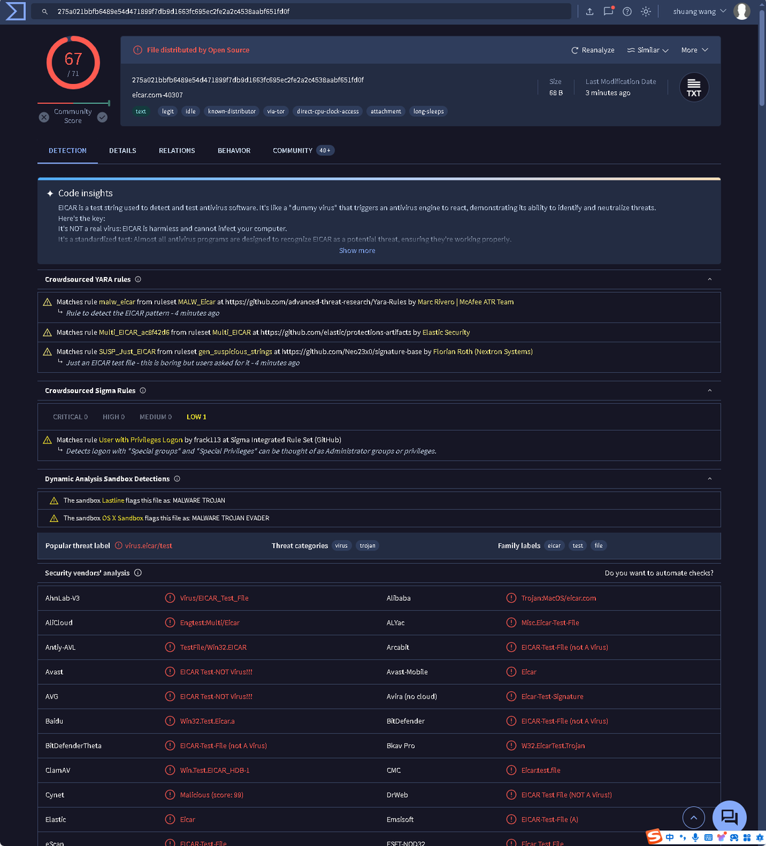Click info icon beside Security vendors' analysis

(x=138, y=573)
